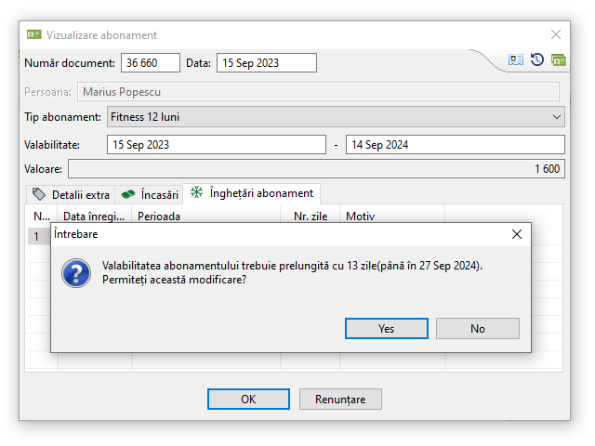Click the Data field showing 15 Sep 2023
Screen dimensions: 595x446
(x=266, y=63)
